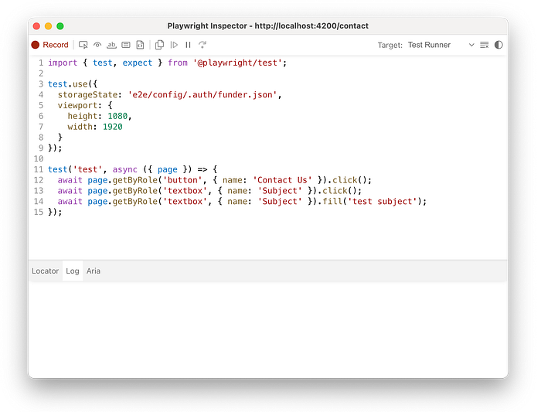
Task: Click line number 13 in the gutter
Action: [39, 191]
